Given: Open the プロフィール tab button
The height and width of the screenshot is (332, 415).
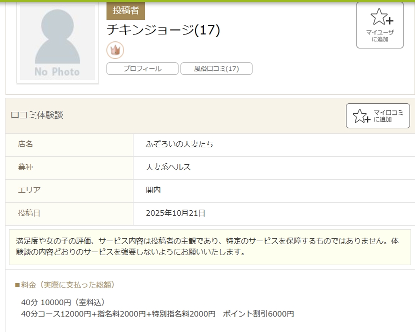Looking at the screenshot, I should (x=142, y=69).
